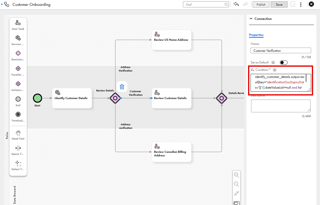Screen dimensions: 320x205
Task: Zoom out on the canvas
Action: point(236,184)
